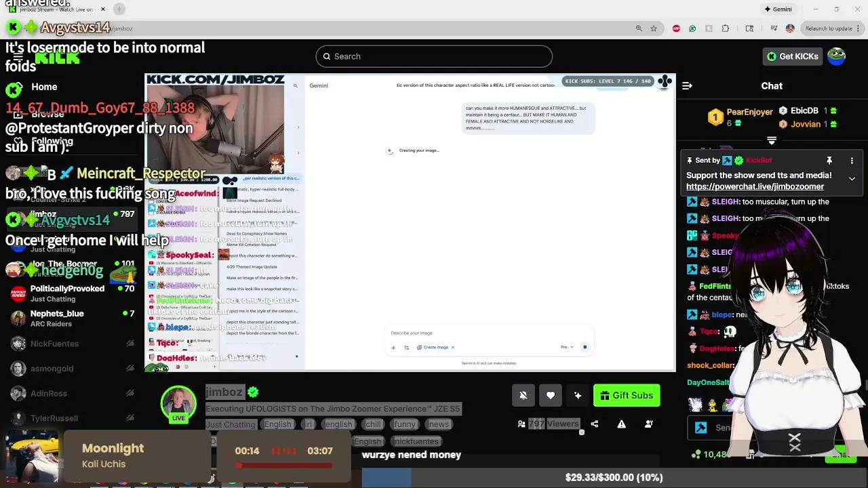Select the English tag under stream title

pyautogui.click(x=277, y=424)
